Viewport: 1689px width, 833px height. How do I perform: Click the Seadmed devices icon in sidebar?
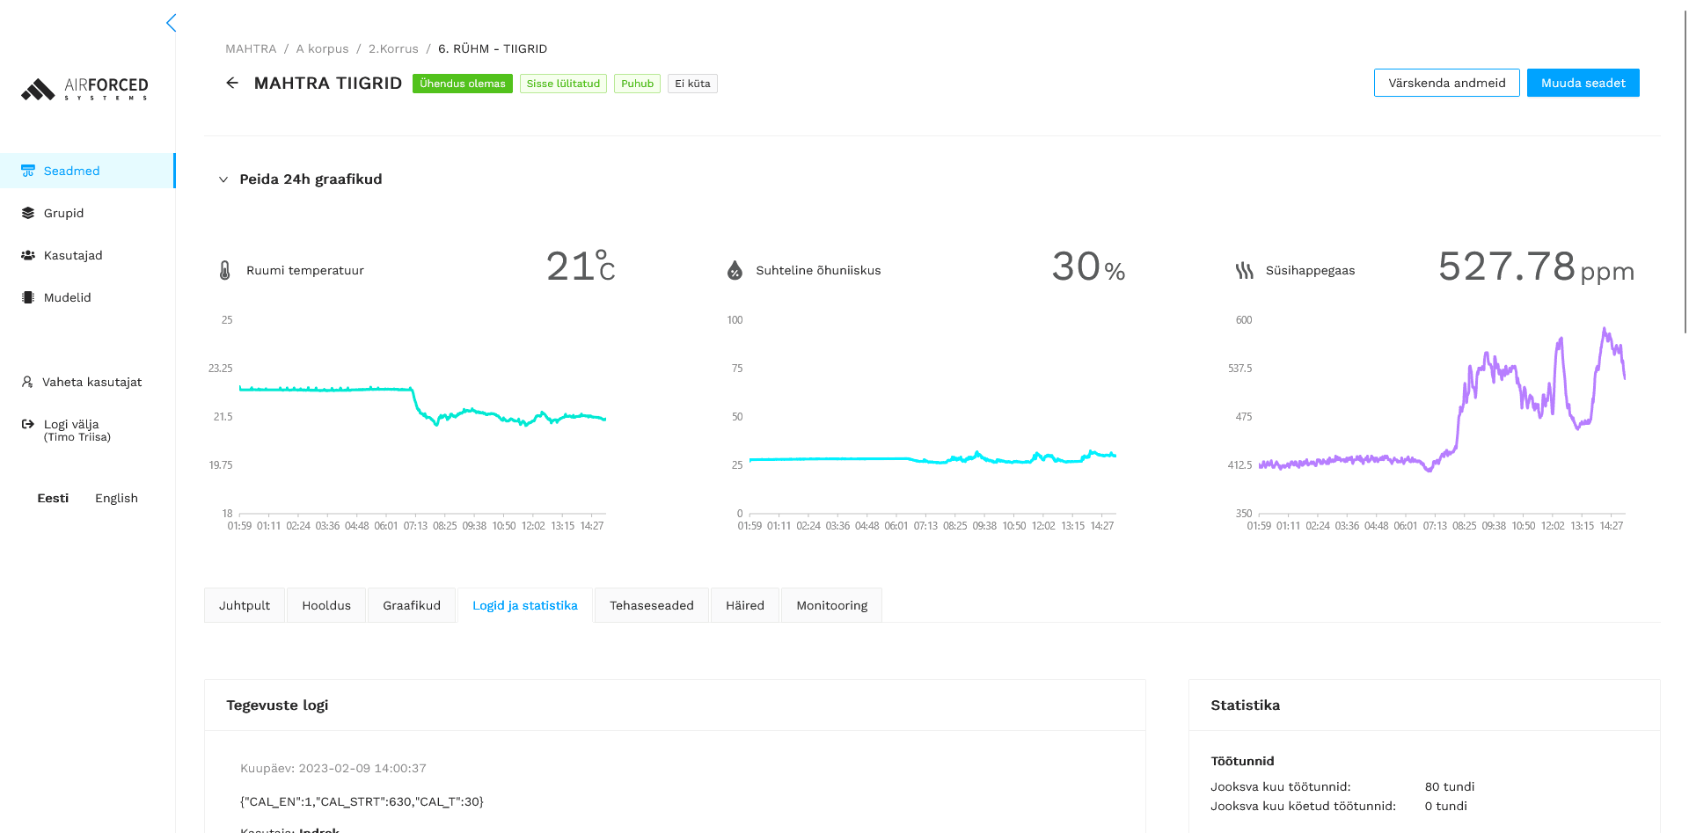(x=28, y=171)
